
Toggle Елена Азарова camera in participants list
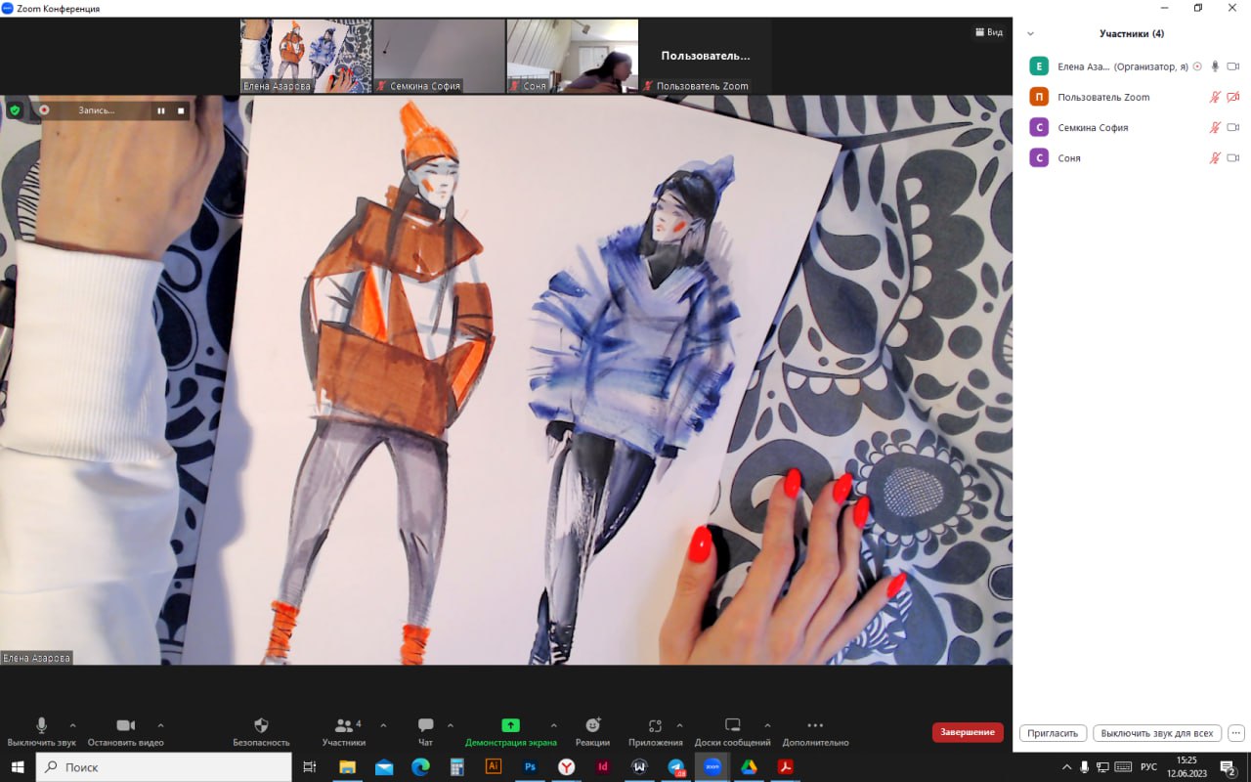point(1233,66)
